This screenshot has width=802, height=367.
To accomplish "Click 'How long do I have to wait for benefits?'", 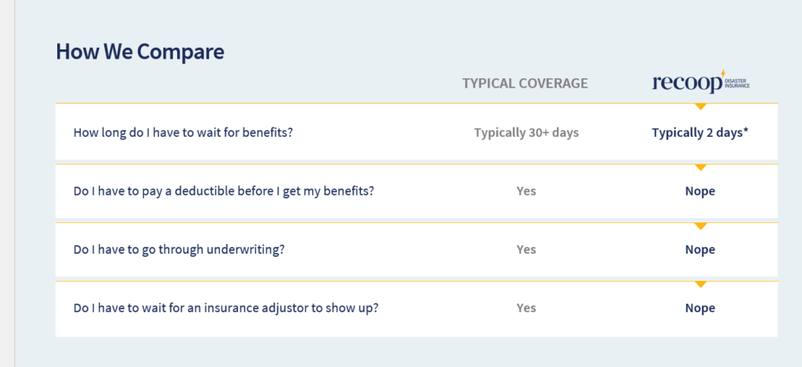I will (183, 133).
